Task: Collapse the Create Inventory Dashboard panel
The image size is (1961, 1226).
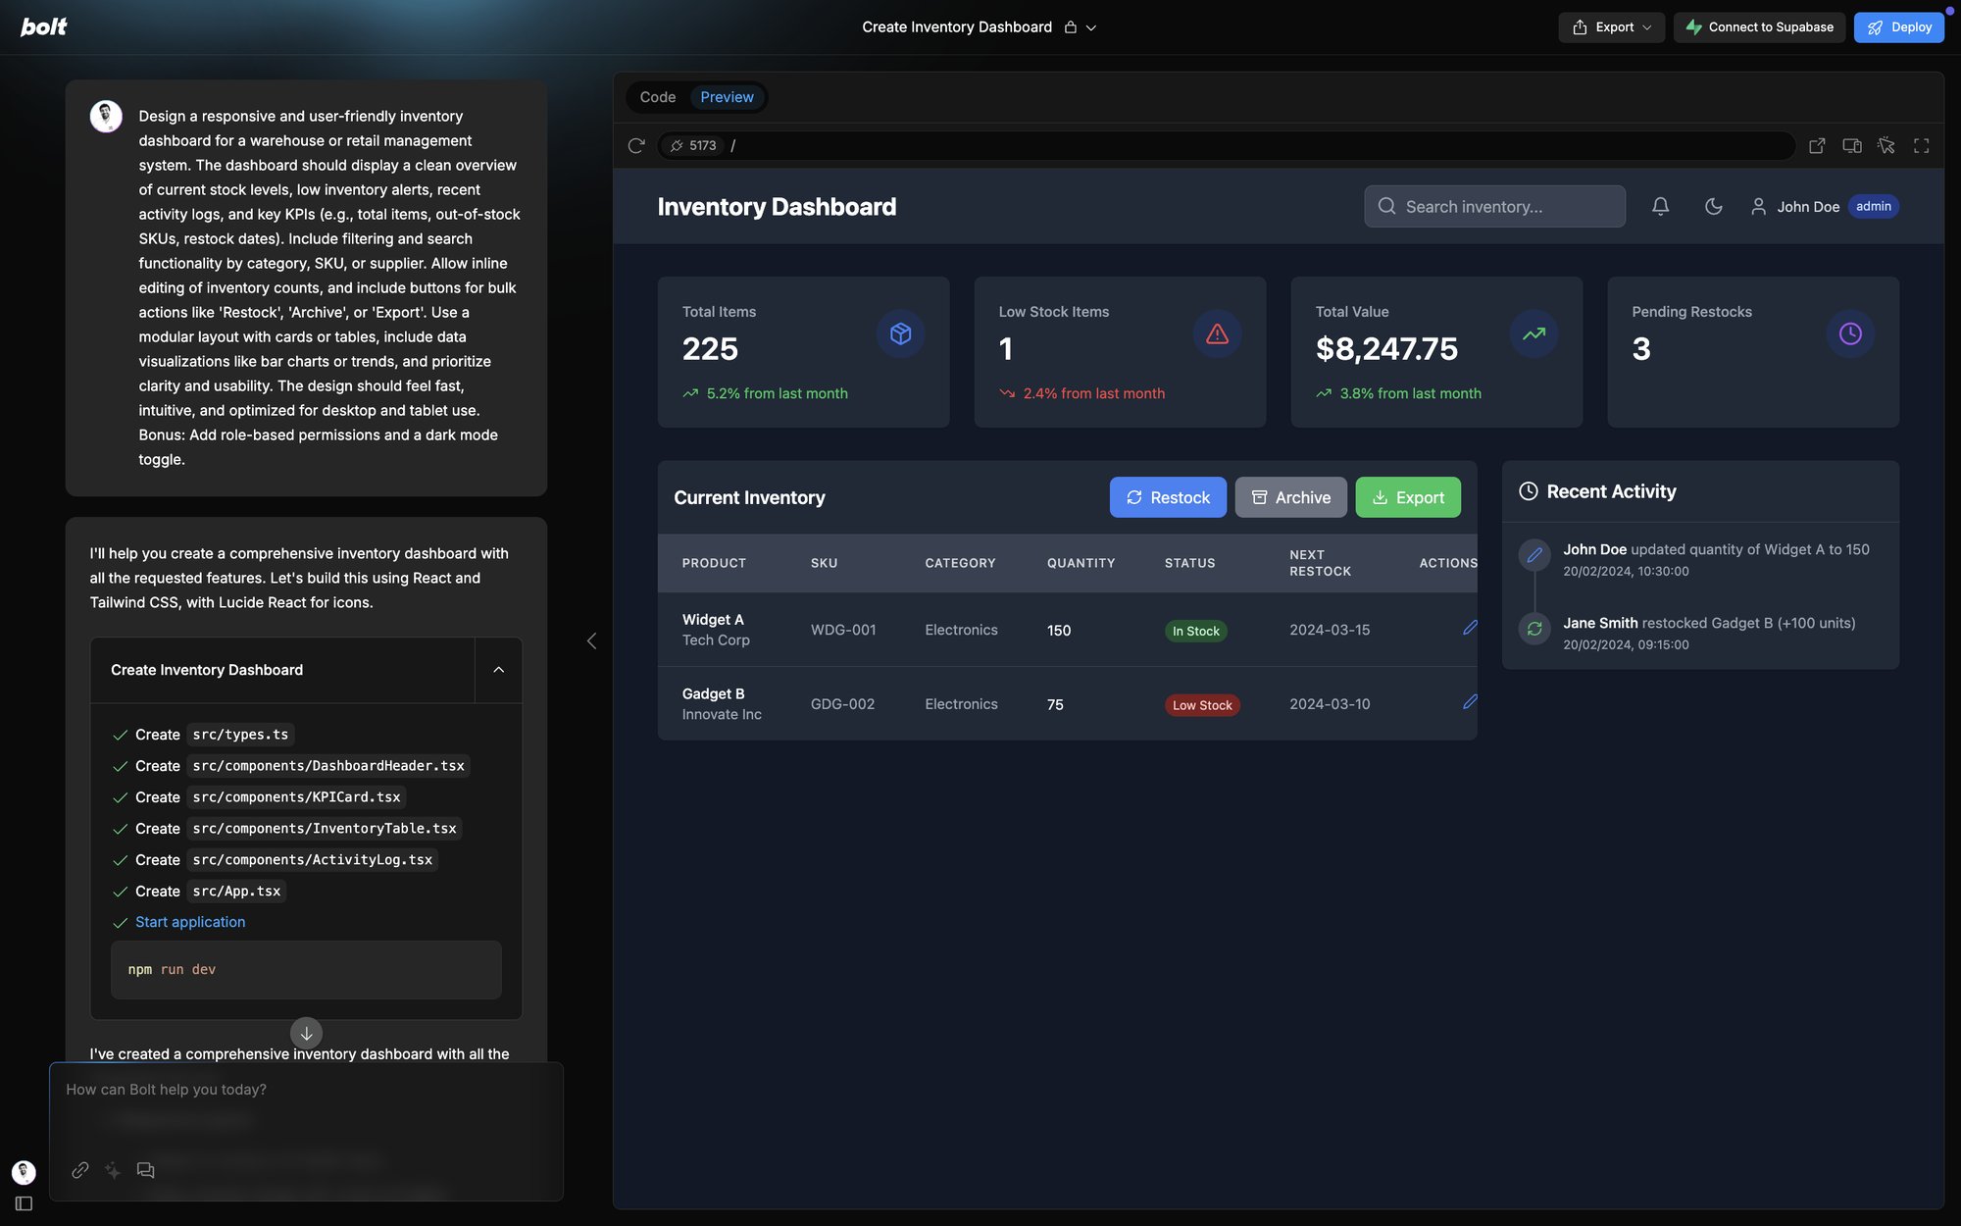Action: click(x=498, y=670)
